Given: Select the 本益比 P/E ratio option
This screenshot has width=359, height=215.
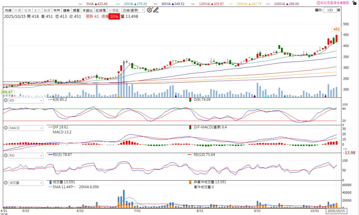Looking at the screenshot, I should (87, 10).
